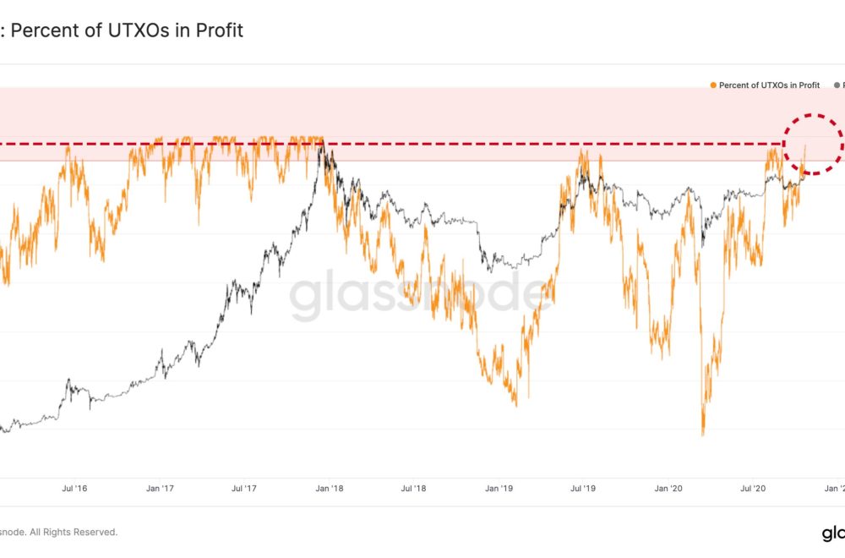Click the Jul '17 date tick
The width and height of the screenshot is (845, 558).
click(x=244, y=489)
